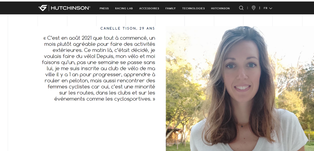Click the Hutchinson logo emblem
314x151 pixels.
(43, 8)
